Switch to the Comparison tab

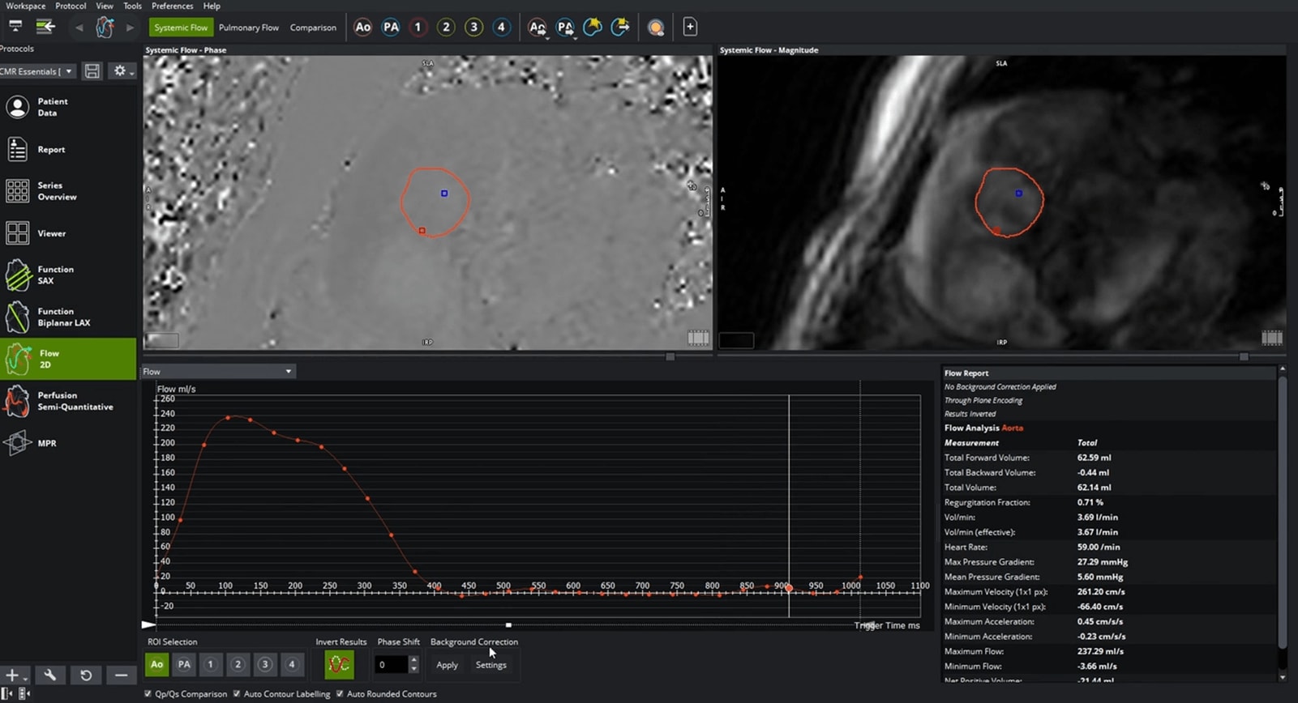click(x=313, y=28)
